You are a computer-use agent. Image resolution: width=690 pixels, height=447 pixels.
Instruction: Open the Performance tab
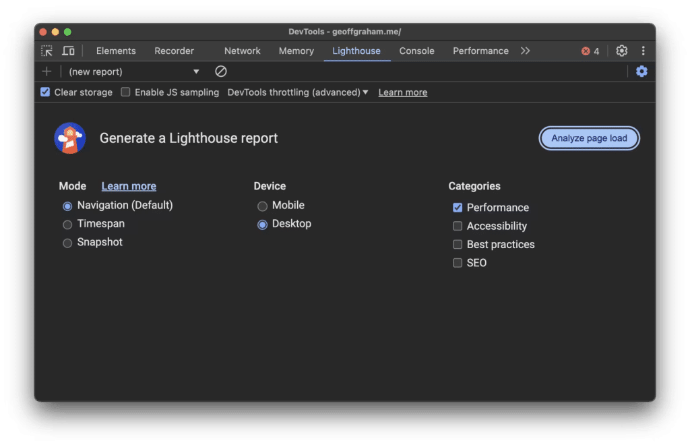point(480,51)
